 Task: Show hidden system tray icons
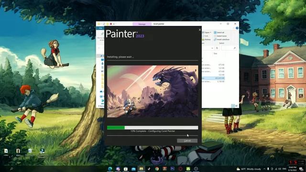(264, 169)
